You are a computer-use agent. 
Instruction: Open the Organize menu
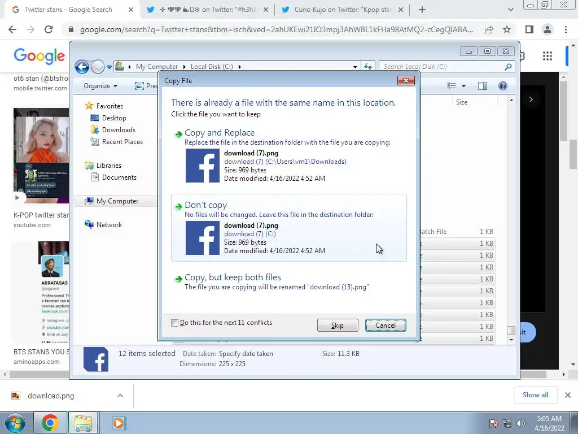tap(100, 86)
